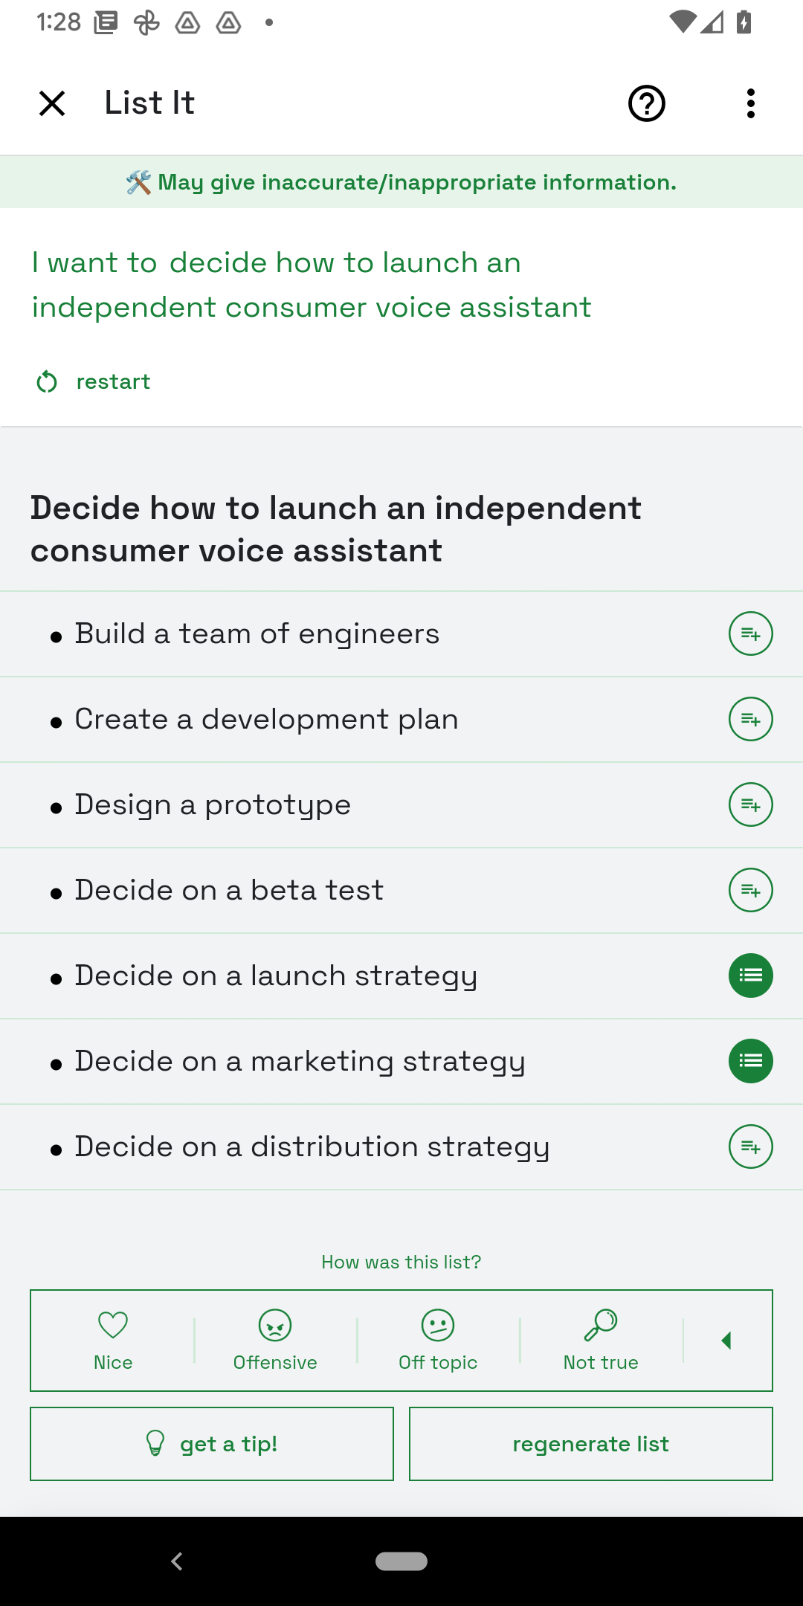Flag the list as Offensive

point(275,1341)
